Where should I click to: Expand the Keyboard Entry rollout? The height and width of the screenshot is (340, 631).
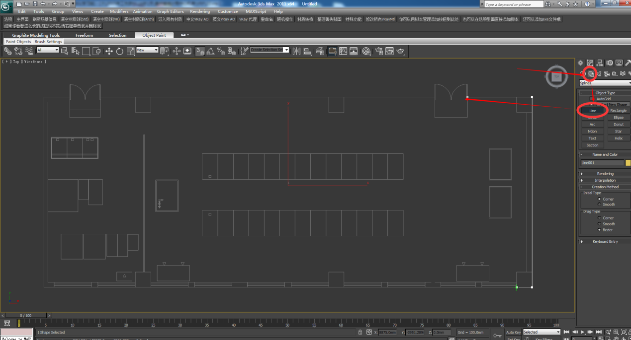(605, 242)
